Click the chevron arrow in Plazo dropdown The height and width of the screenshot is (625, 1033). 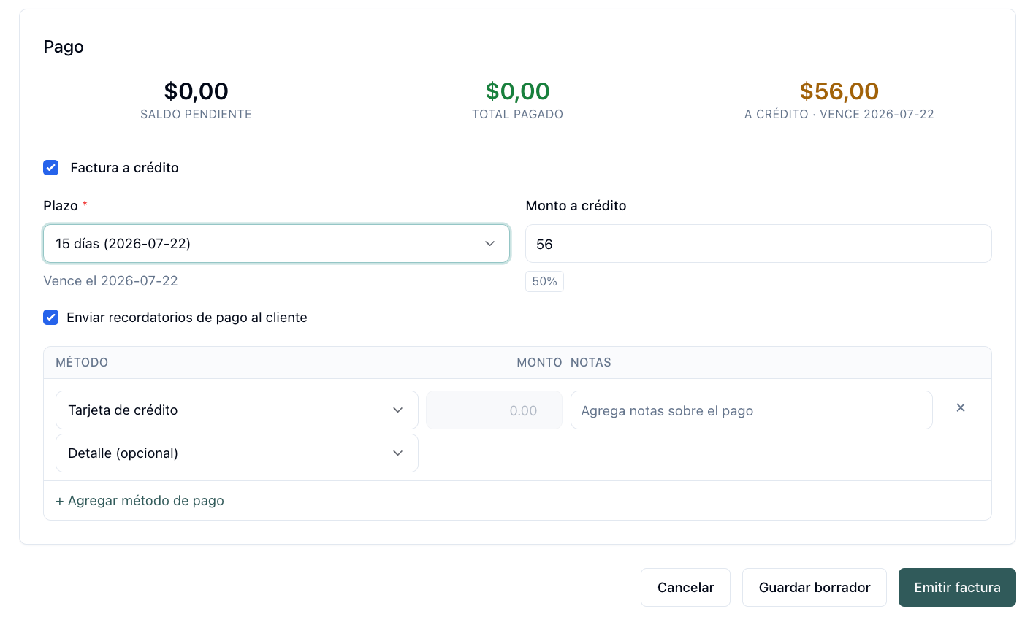(x=490, y=244)
